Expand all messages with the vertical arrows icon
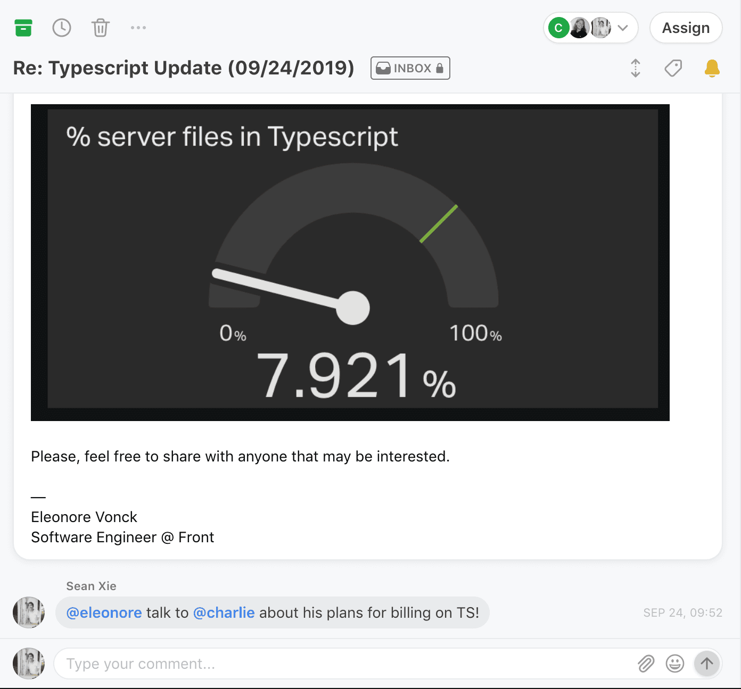This screenshot has width=741, height=689. point(636,68)
